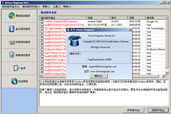
Task: Click the date cell '2010-12-06'
Action: pos(135,21)
